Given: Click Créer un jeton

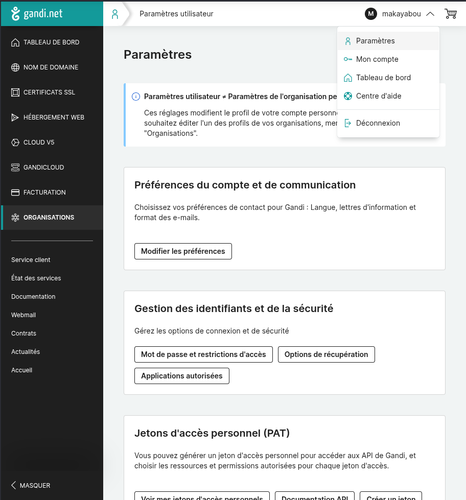Looking at the screenshot, I should (391, 496).
